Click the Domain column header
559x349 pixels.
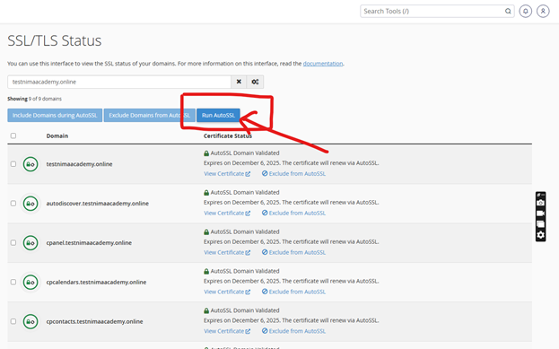57,135
